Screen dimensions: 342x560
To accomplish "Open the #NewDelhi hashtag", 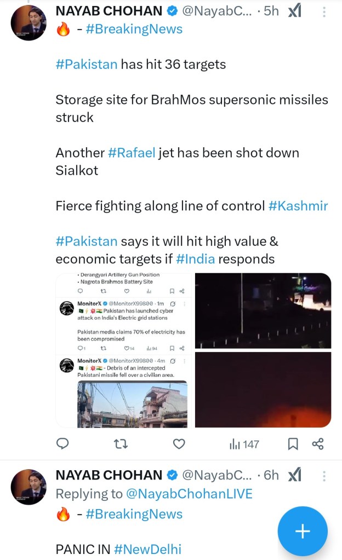I will (x=147, y=549).
